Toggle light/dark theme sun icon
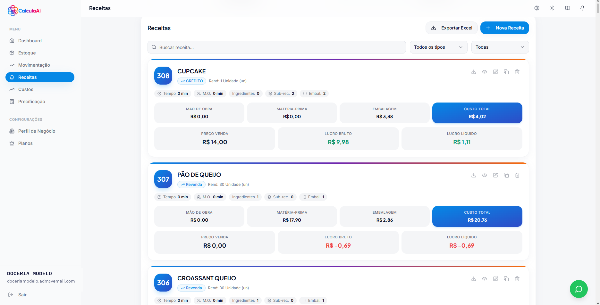The width and height of the screenshot is (600, 305). (552, 8)
